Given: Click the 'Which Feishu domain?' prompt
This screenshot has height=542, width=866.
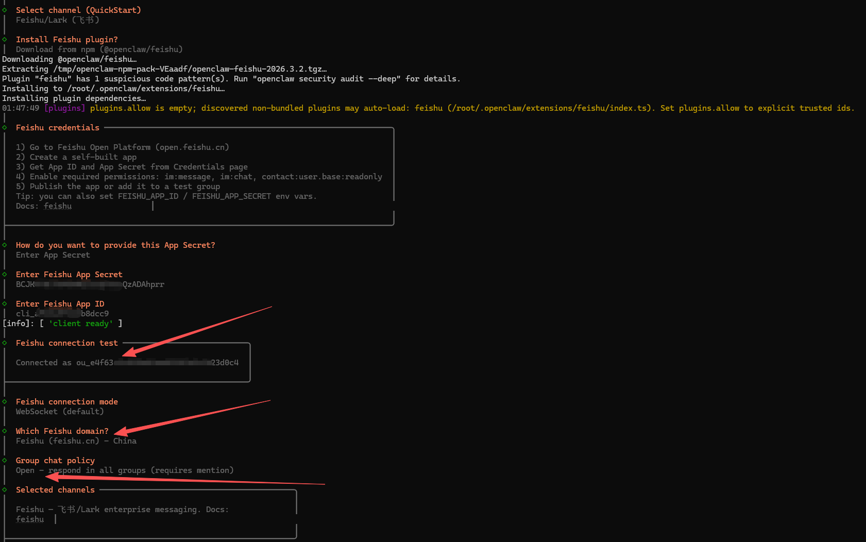Looking at the screenshot, I should tap(62, 431).
